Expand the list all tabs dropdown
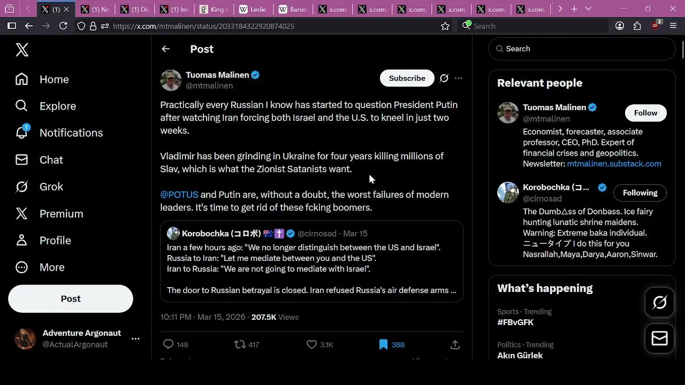Image resolution: width=685 pixels, height=385 pixels. (588, 9)
